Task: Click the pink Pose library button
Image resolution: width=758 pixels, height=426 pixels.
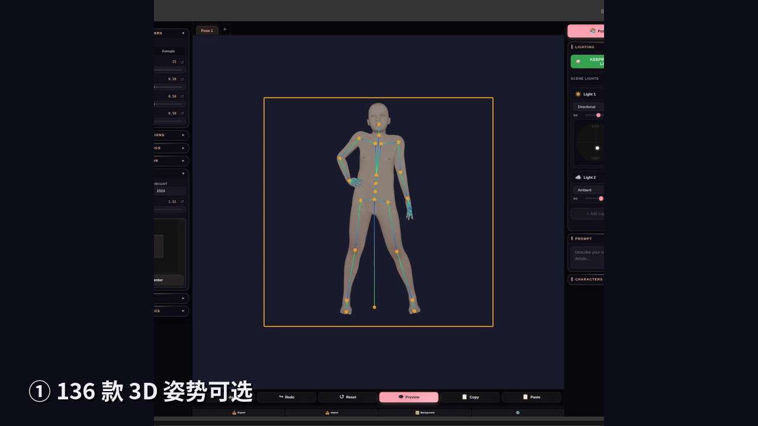Action: (586, 31)
